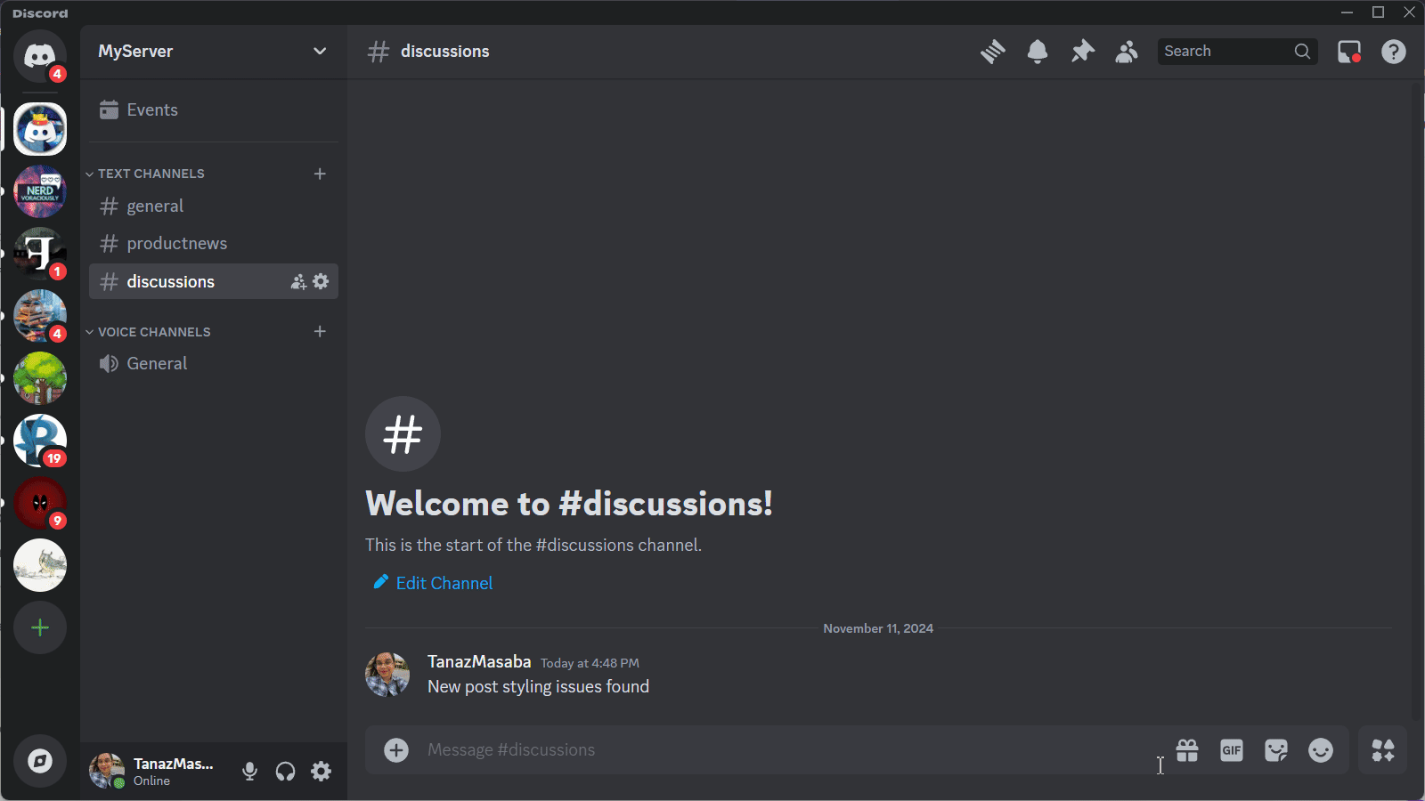Open the server with 19 notifications

(40, 441)
